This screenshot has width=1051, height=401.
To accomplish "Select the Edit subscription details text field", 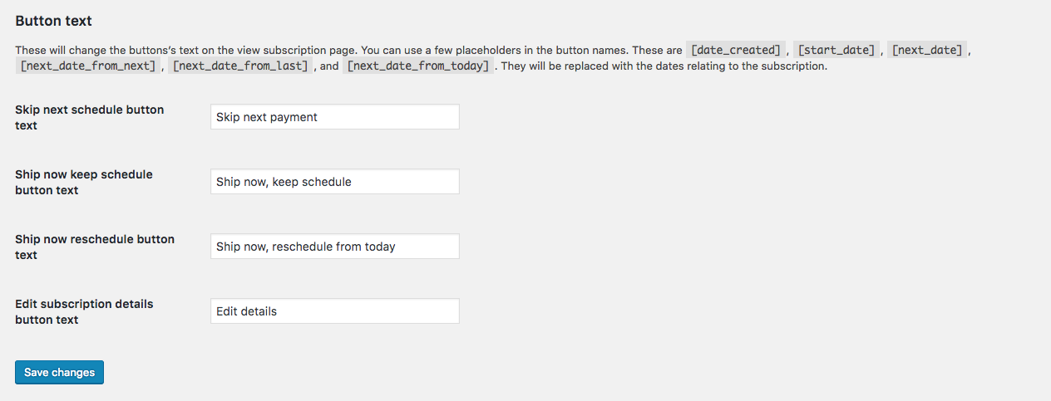I will point(334,311).
